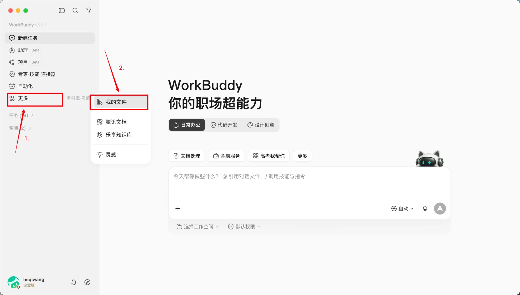The width and height of the screenshot is (520, 295).
Task: Select 灵感 from popup menu
Action: coord(120,155)
